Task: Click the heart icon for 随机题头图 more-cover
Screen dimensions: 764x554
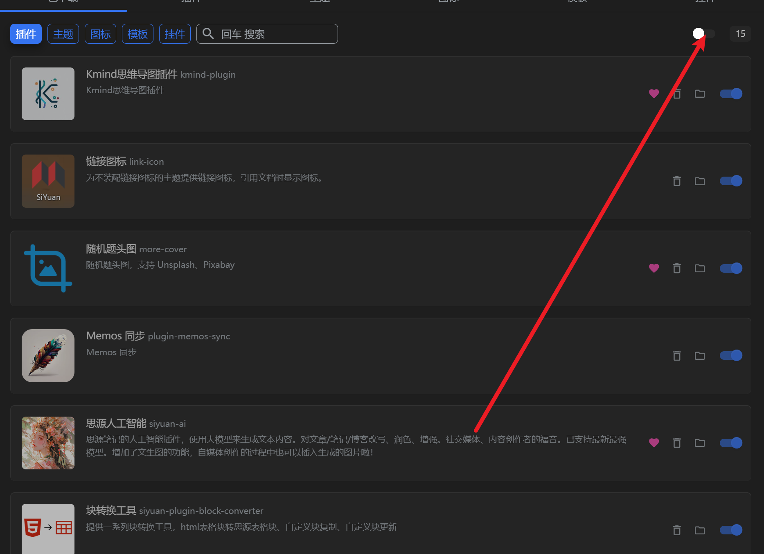Action: coord(654,268)
